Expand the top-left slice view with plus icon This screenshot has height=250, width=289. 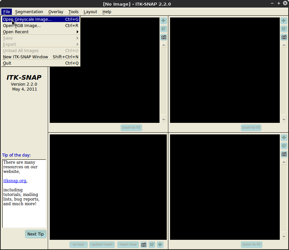coord(163,21)
